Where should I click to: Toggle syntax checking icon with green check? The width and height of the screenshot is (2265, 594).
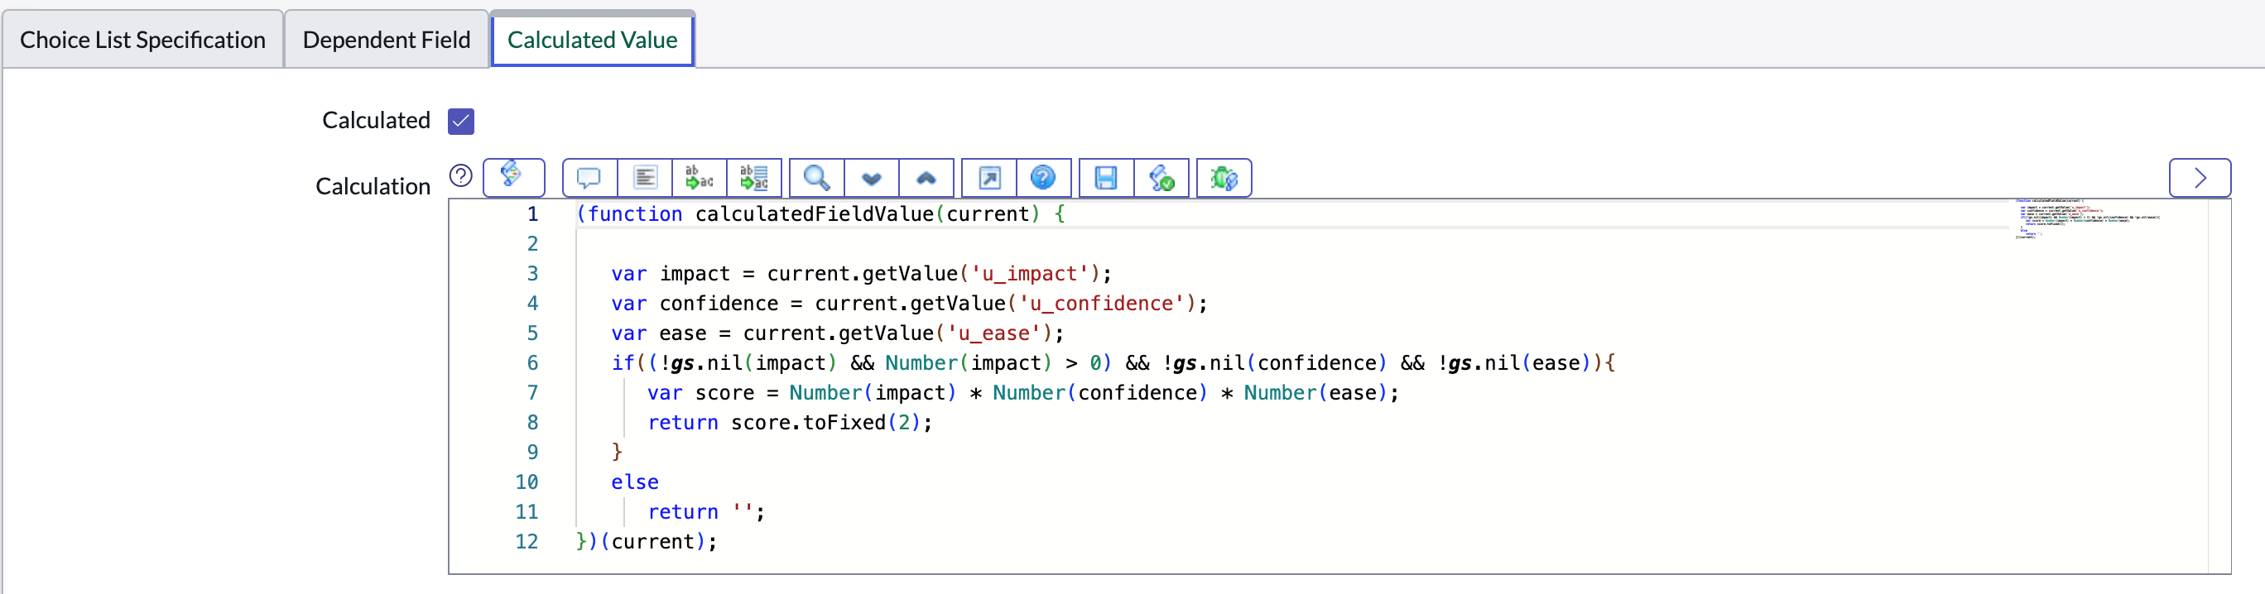[x=1161, y=179]
